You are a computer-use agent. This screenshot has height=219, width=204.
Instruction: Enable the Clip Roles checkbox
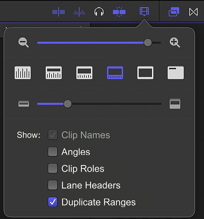(52, 168)
